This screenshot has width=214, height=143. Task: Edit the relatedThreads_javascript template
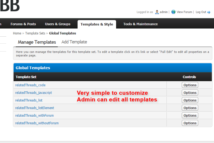coord(33,93)
